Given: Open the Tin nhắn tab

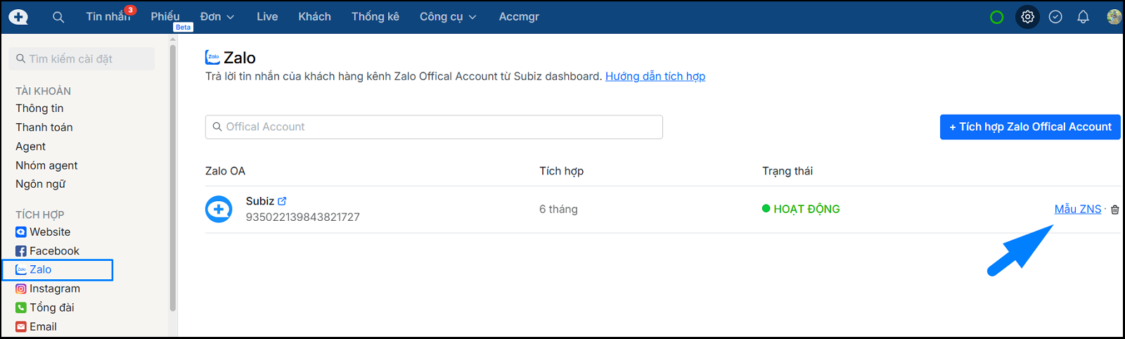Looking at the screenshot, I should click(108, 17).
